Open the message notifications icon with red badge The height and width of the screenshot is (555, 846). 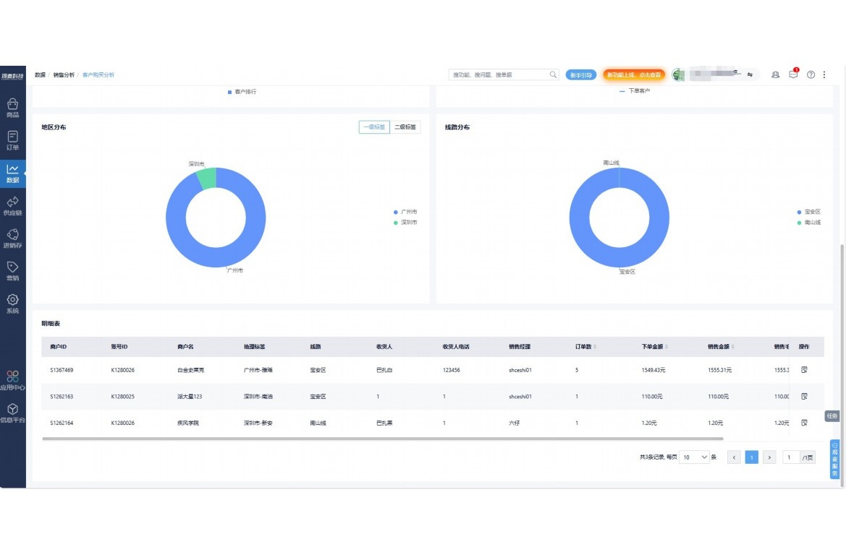pos(793,74)
